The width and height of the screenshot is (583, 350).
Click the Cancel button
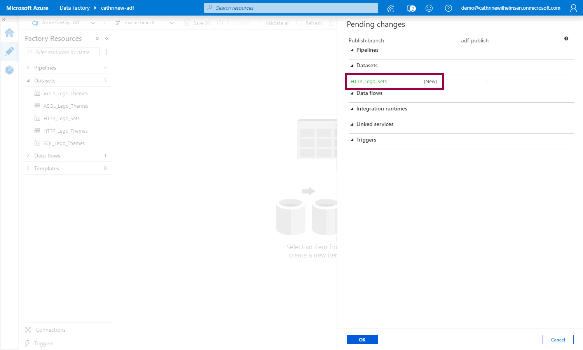558,339
